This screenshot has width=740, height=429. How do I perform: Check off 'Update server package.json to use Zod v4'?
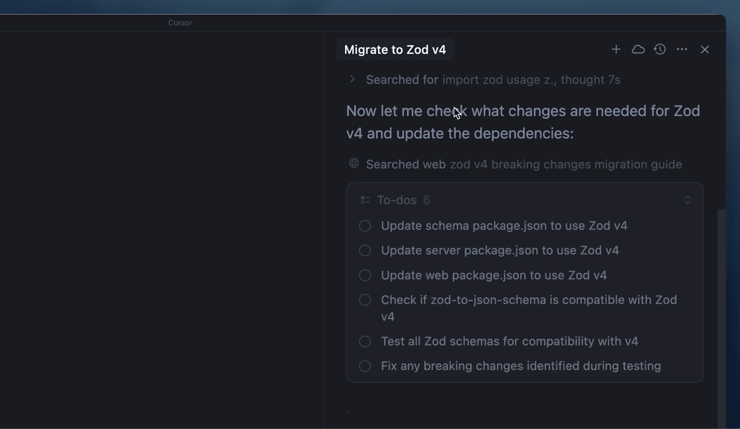[364, 250]
